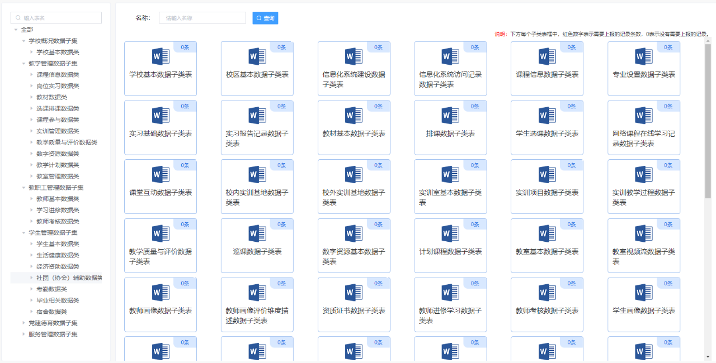This screenshot has width=716, height=363.
Task: Select 学习进修数据类 in the tree
Action: tap(58, 210)
